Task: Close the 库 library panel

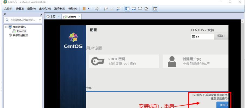Action: click(41, 15)
